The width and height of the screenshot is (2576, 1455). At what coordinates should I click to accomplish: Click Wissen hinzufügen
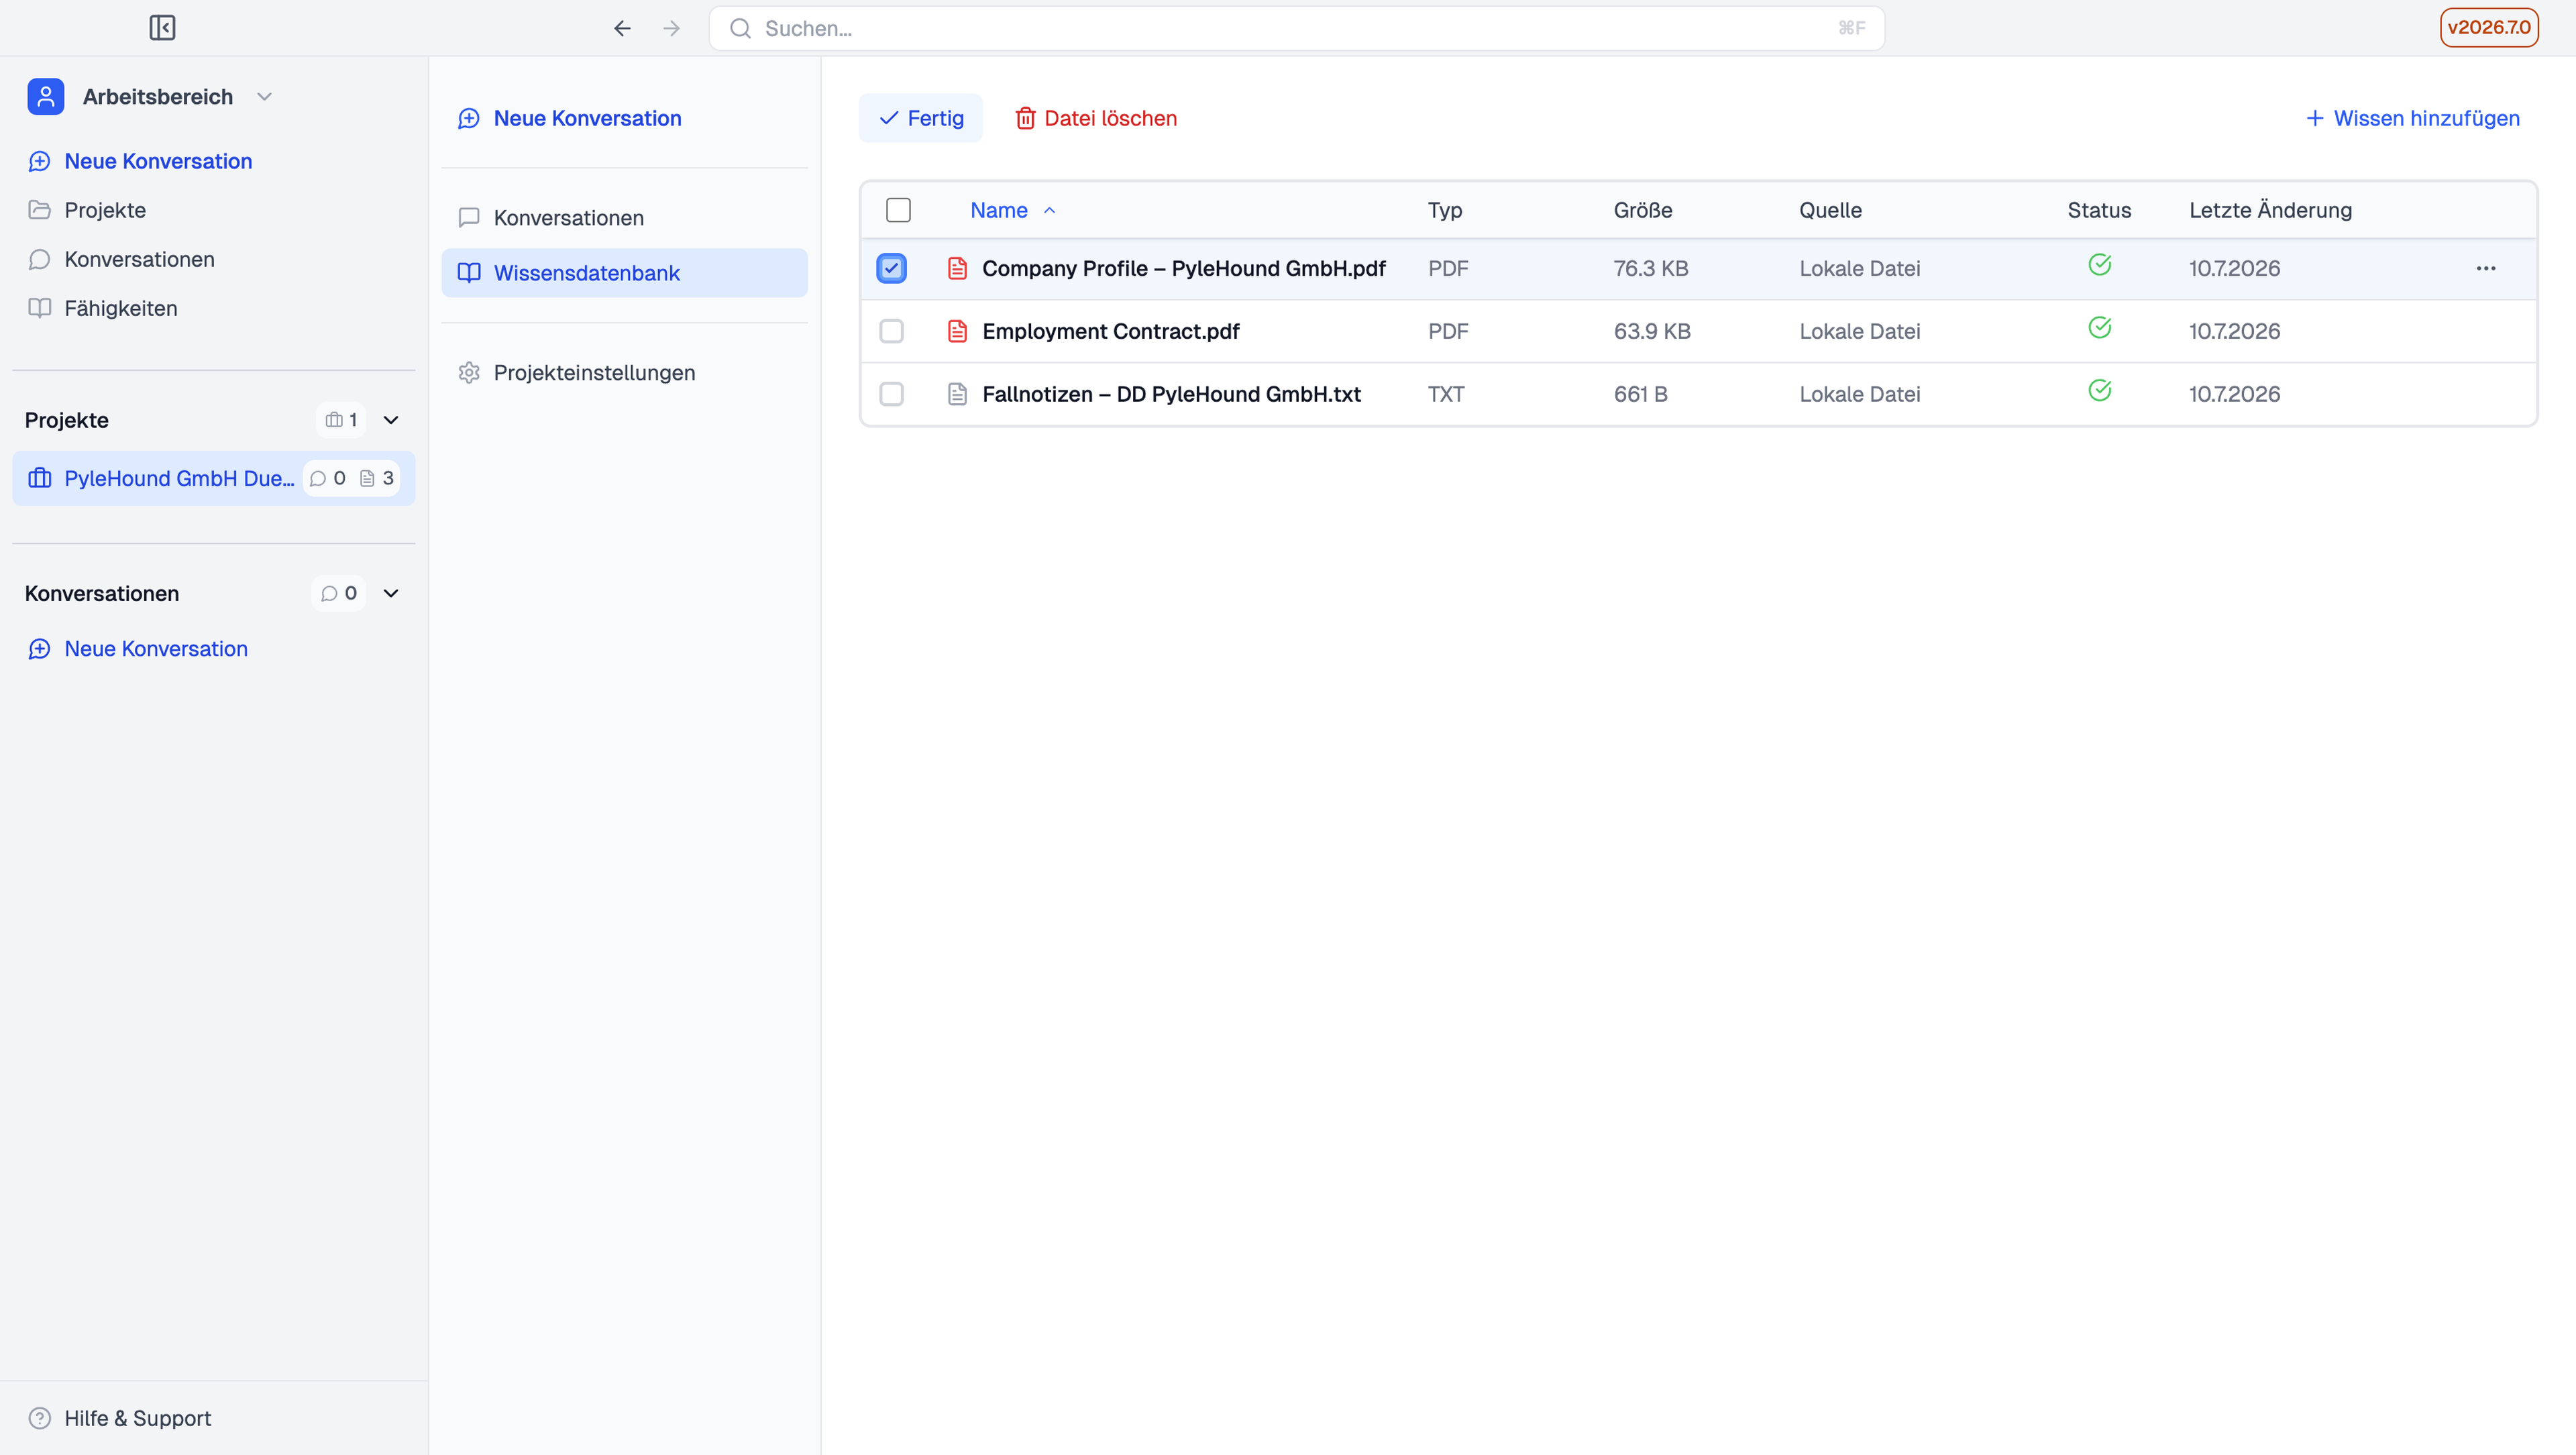(2412, 118)
